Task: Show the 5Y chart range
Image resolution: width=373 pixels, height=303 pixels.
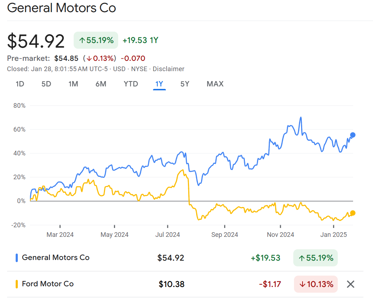Action: point(185,84)
